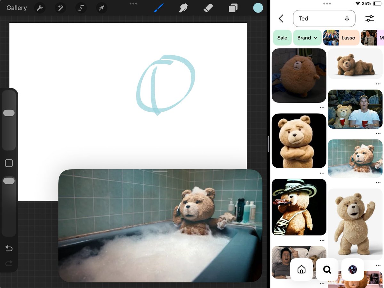Focus the search field containing "Ted"

point(324,19)
